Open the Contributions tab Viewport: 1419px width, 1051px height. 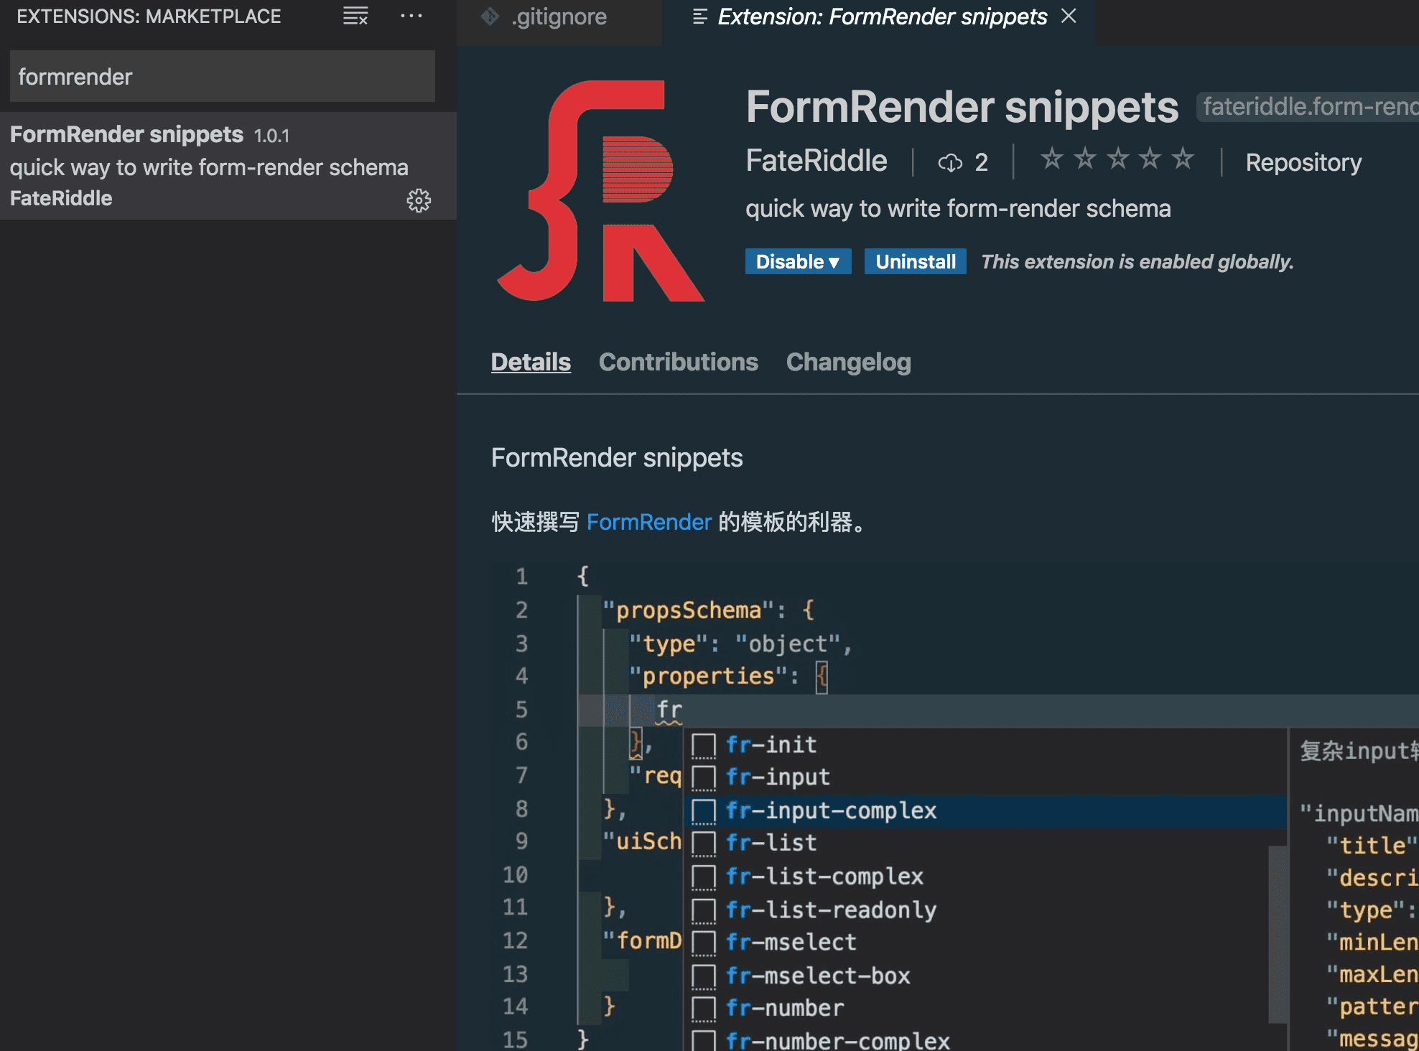[x=679, y=362]
